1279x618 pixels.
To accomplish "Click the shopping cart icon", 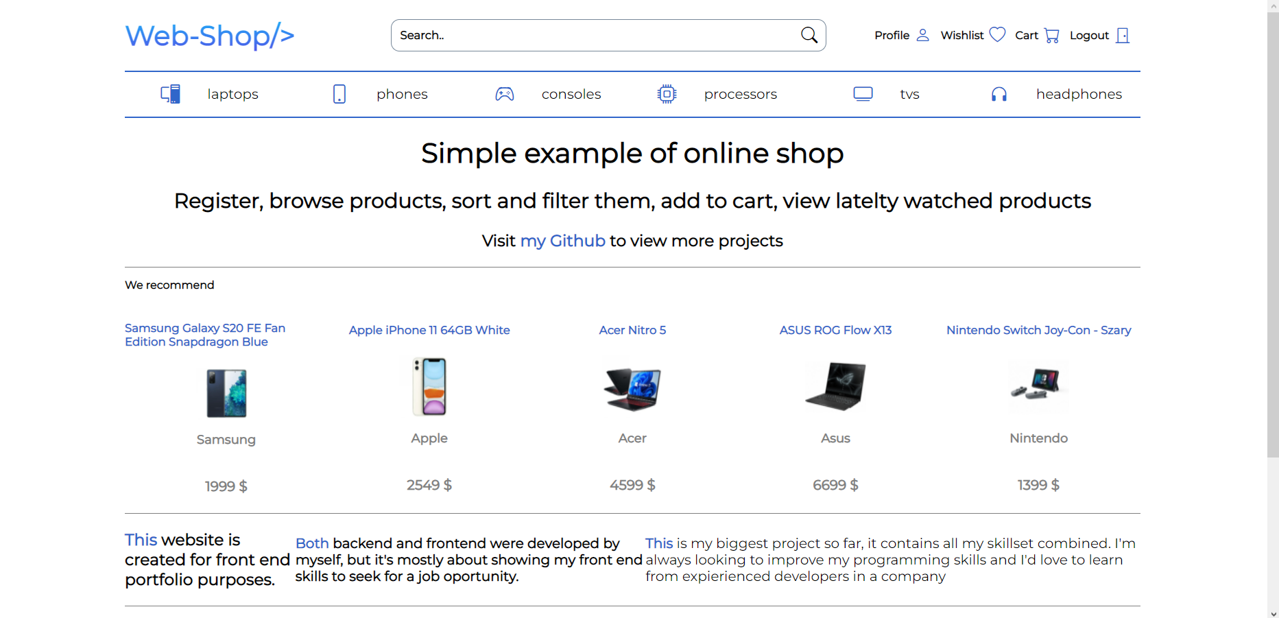I will pyautogui.click(x=1052, y=36).
